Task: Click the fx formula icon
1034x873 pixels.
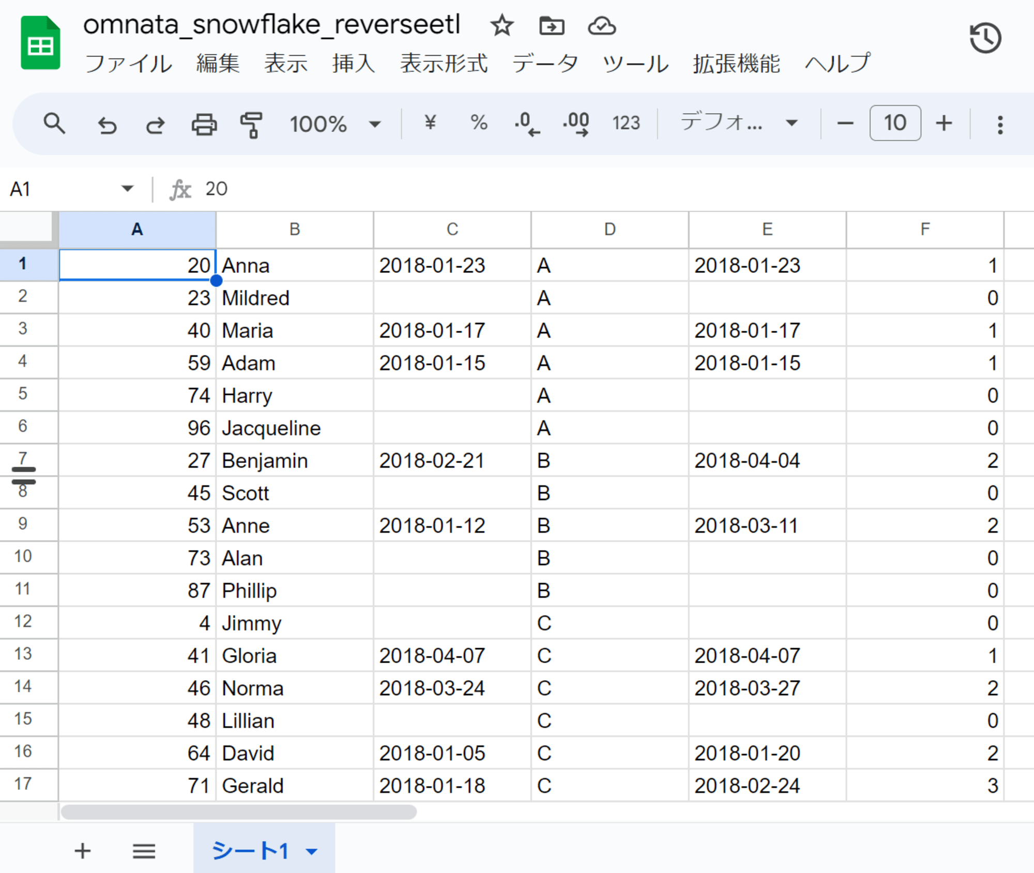Action: 180,189
